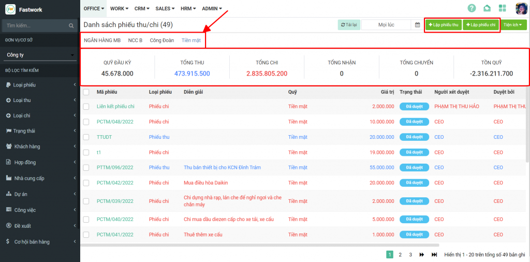Image resolution: width=530 pixels, height=262 pixels.
Task: Click the Fastwork logo icon
Action: pyautogui.click(x=10, y=9)
